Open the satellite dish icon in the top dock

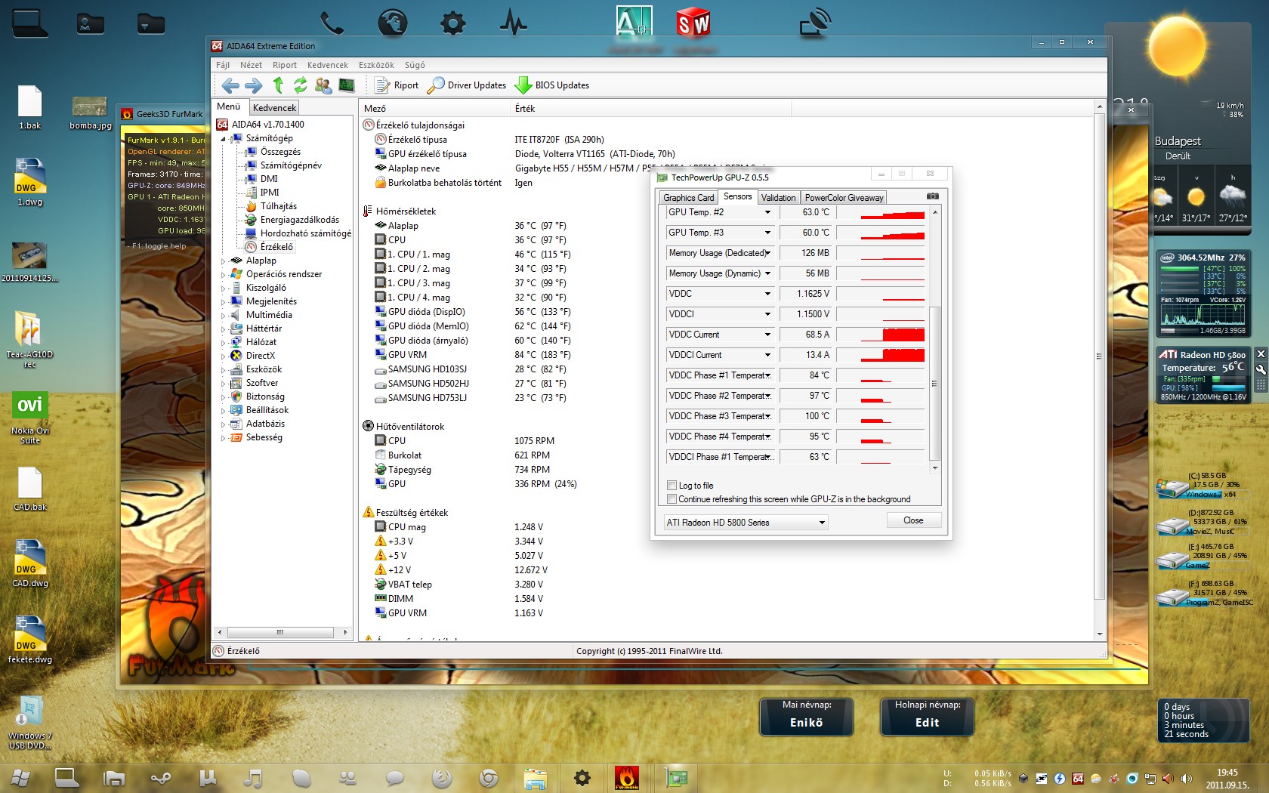point(816,23)
